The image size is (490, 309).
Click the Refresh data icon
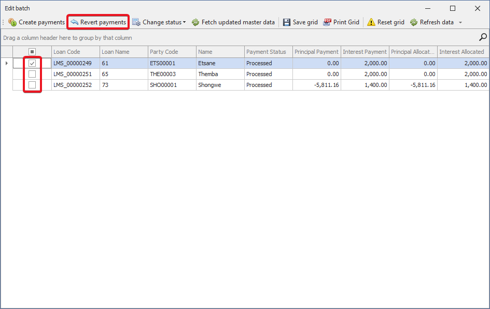[x=414, y=22]
